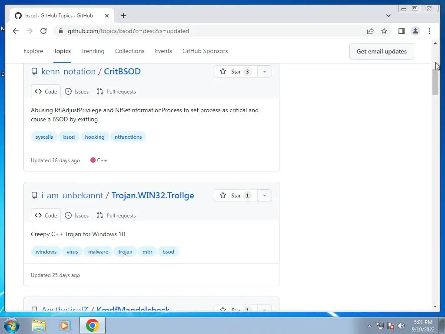
Task: Click the lock icon in the address bar
Action: click(x=60, y=31)
